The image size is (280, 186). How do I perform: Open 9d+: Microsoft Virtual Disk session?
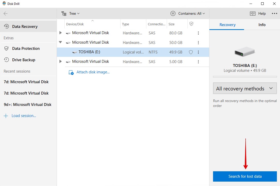[28, 104]
